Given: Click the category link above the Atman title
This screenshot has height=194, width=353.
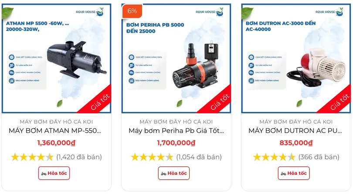Looking at the screenshot, I should coord(56,122).
